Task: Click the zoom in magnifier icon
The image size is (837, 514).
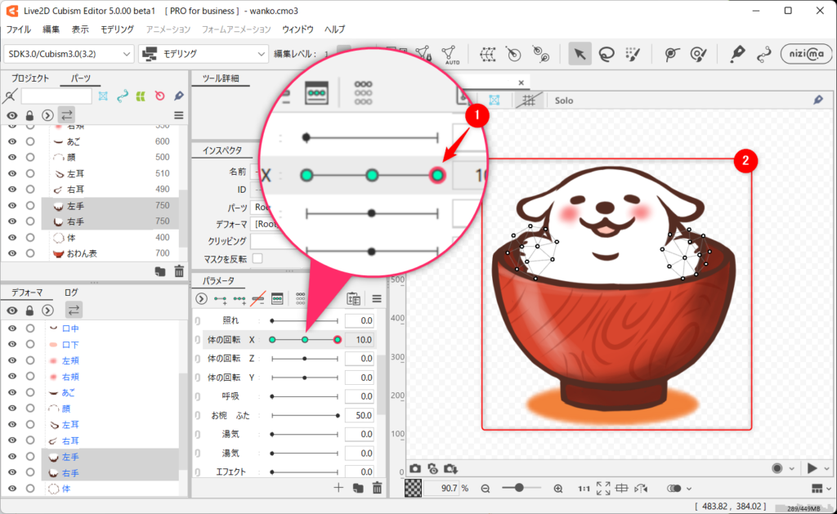Action: click(558, 489)
